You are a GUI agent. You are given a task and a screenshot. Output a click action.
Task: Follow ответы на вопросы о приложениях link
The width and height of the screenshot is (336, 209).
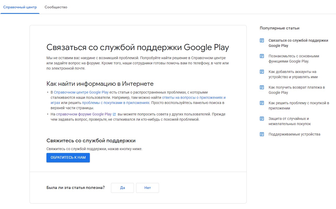pyautogui.click(x=194, y=97)
